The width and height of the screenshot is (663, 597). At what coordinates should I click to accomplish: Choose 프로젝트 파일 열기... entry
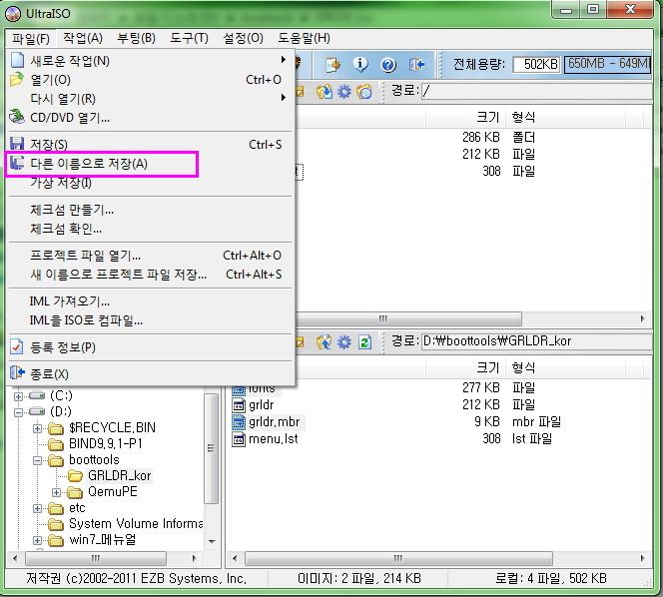(x=151, y=256)
